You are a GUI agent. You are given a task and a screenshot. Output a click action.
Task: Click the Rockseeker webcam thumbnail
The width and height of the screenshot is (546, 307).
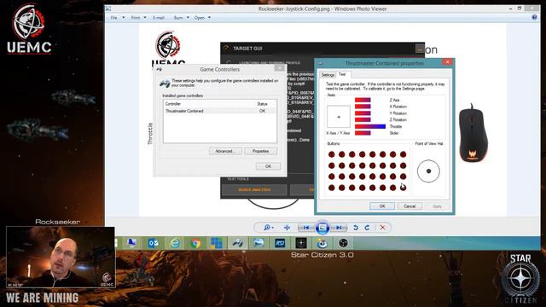(61, 258)
